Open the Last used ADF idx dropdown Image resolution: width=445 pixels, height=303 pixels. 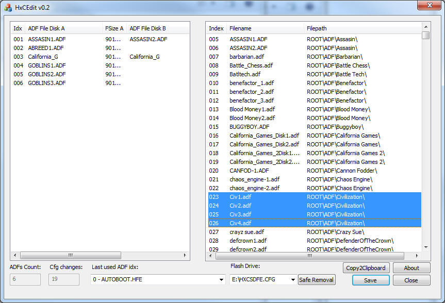click(221, 280)
